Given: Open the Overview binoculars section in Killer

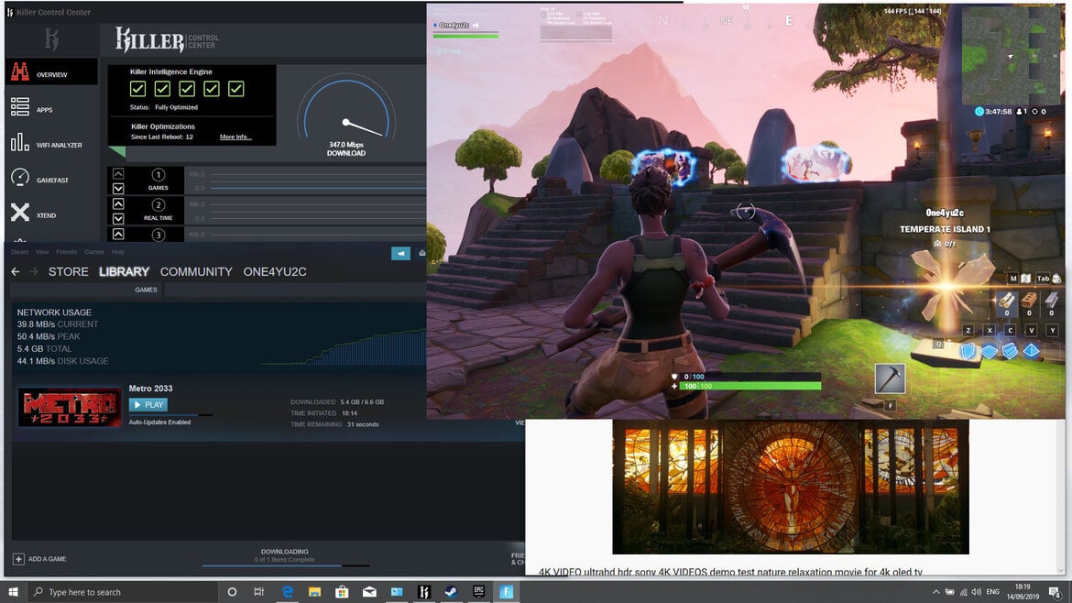Looking at the screenshot, I should click(20, 71).
